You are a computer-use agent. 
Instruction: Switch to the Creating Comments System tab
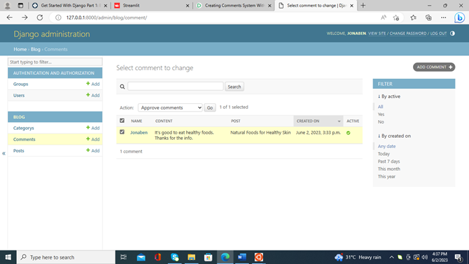(x=234, y=5)
